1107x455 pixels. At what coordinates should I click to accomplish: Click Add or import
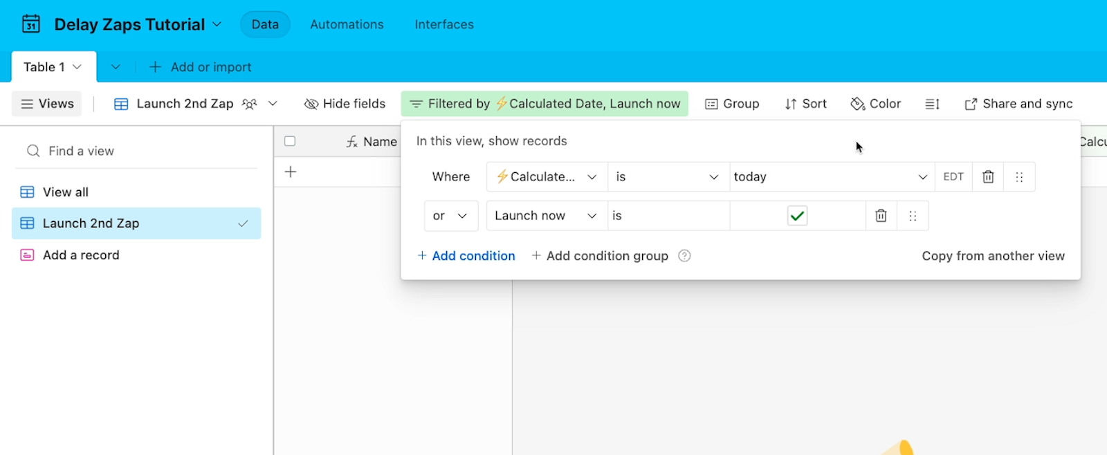(201, 67)
